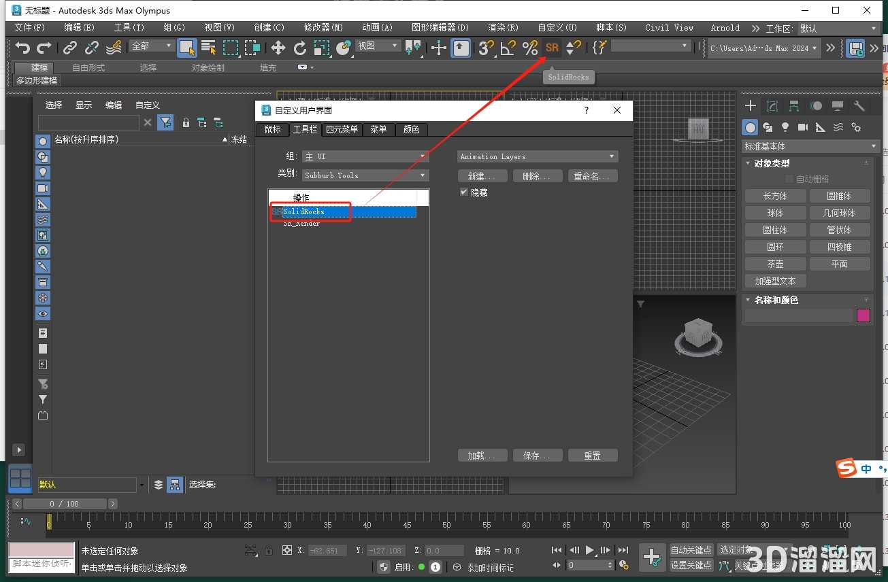The height and width of the screenshot is (582, 888).
Task: Activate the Select and Rotate tool
Action: point(299,48)
